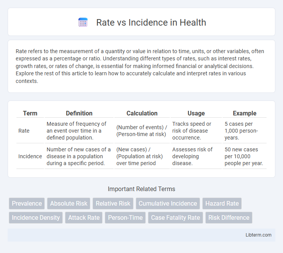Open the Prevalence related term tag
Image resolution: width=283 pixels, height=253 pixels.
point(27,203)
